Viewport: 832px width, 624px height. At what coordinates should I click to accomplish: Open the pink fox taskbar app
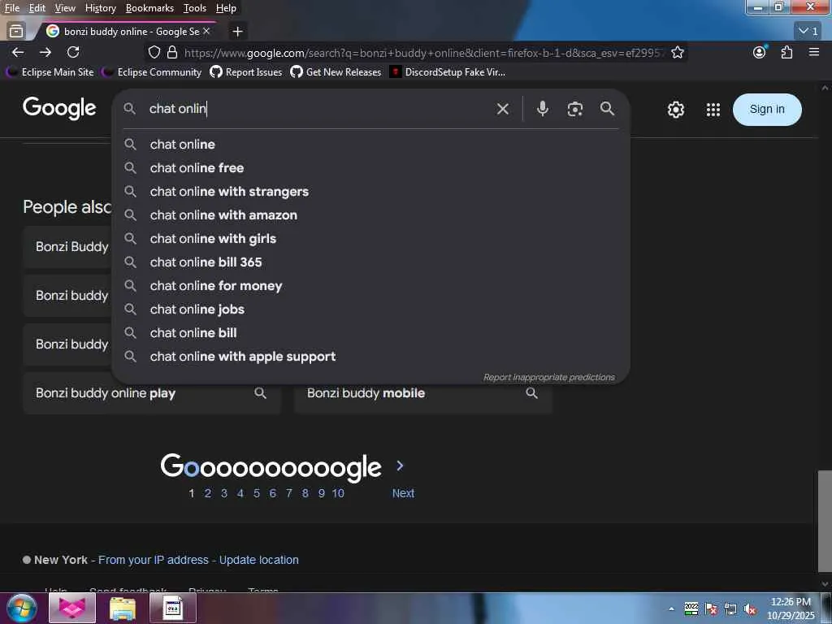tap(72, 608)
